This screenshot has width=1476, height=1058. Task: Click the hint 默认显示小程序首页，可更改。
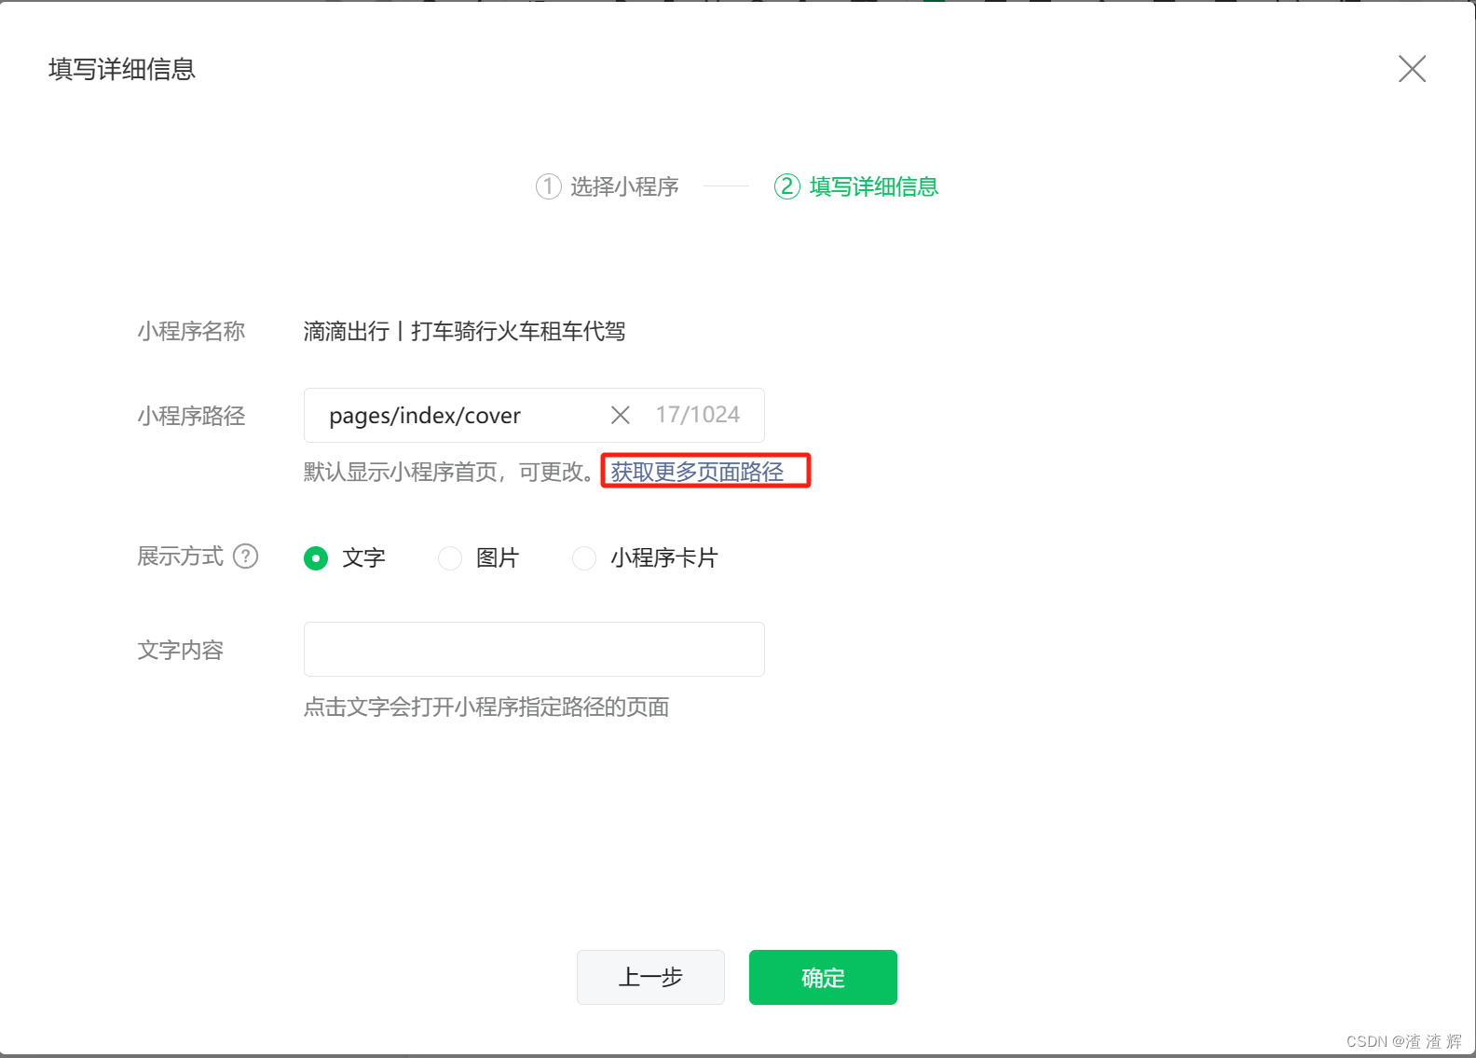tap(449, 472)
